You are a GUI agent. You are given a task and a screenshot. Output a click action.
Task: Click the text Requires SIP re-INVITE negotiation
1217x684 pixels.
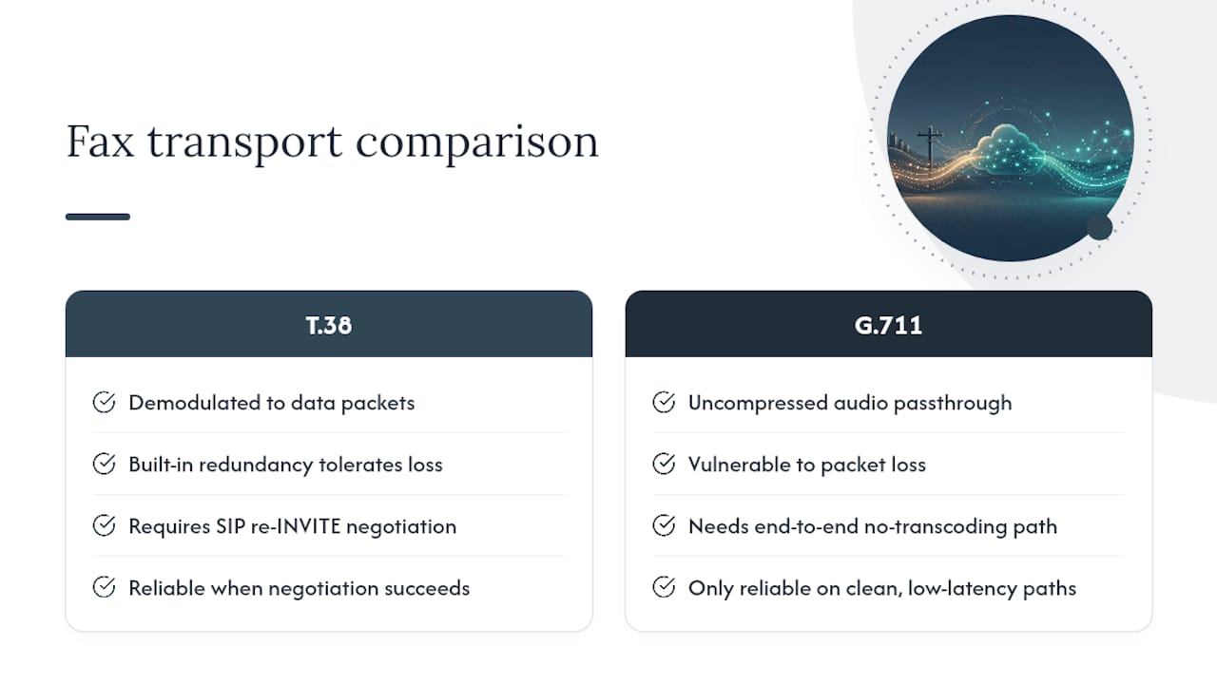(293, 526)
